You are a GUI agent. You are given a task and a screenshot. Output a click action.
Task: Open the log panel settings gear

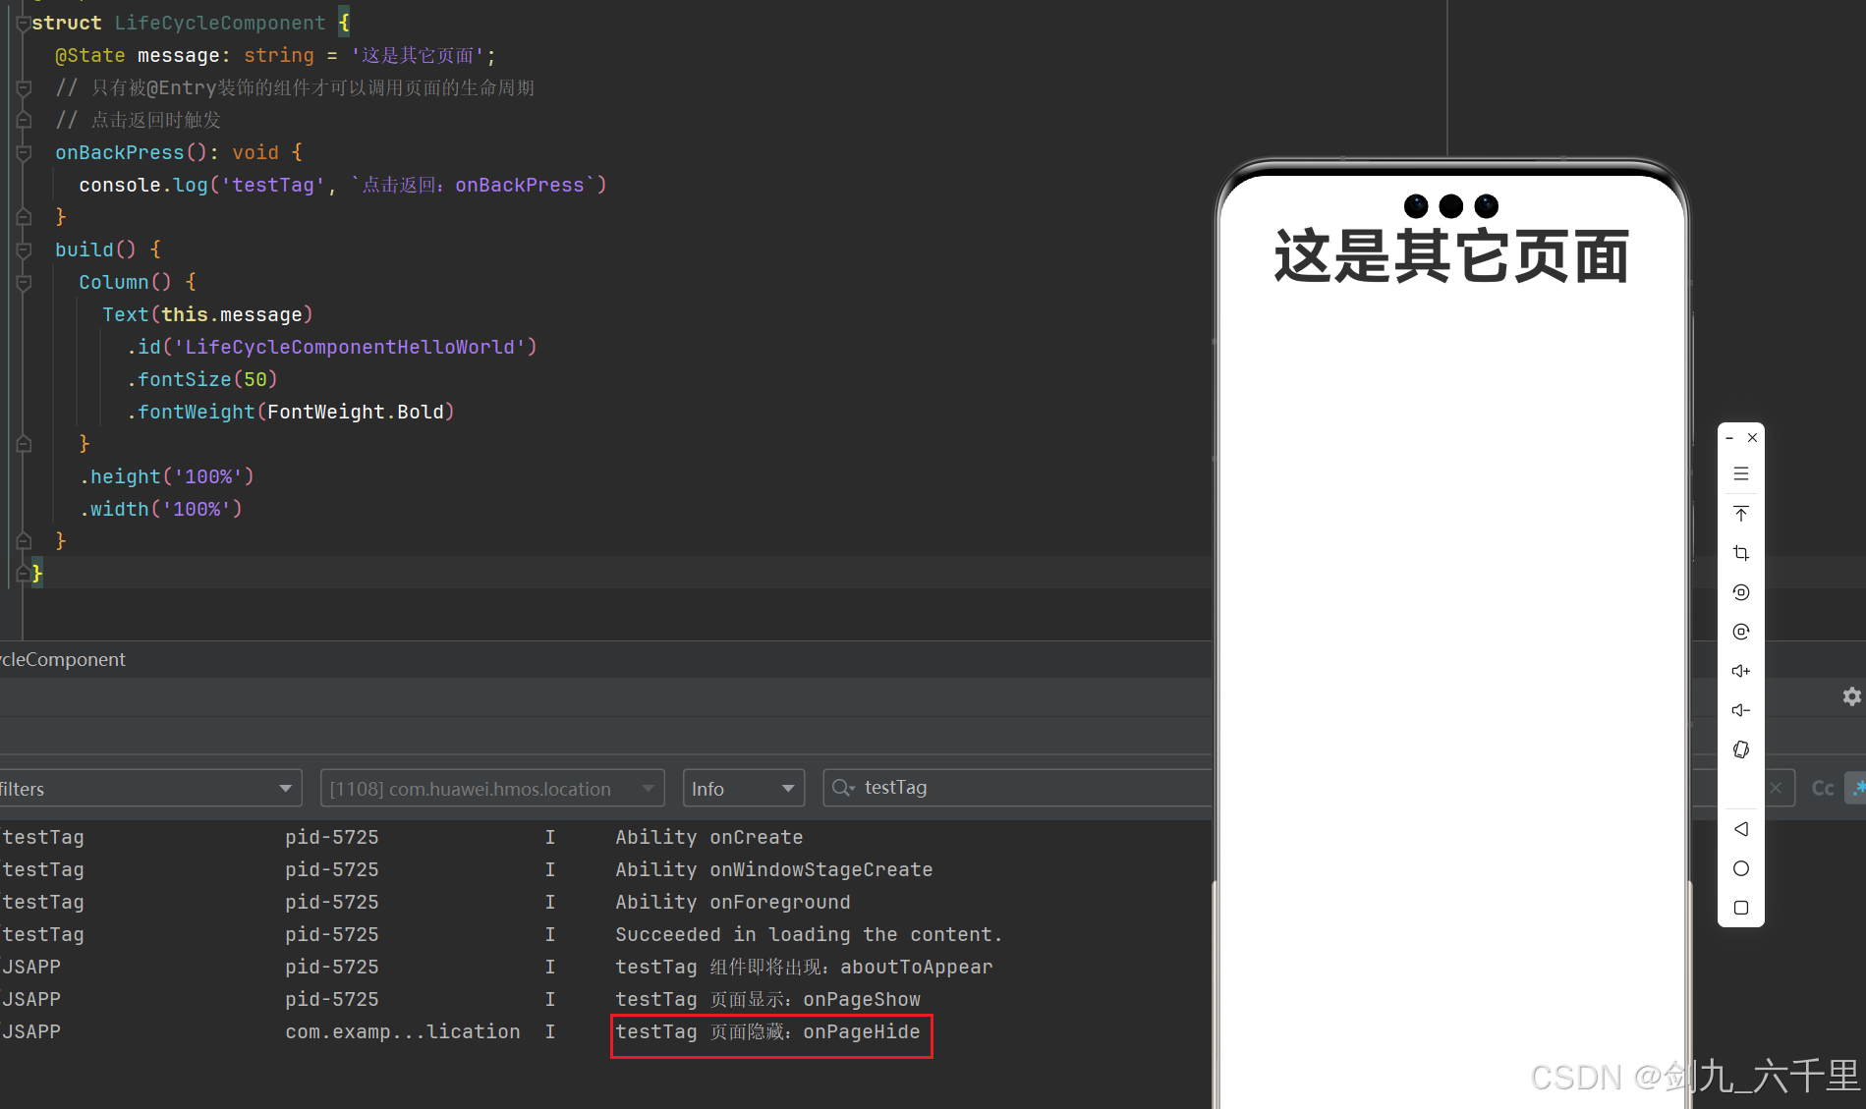click(x=1851, y=696)
